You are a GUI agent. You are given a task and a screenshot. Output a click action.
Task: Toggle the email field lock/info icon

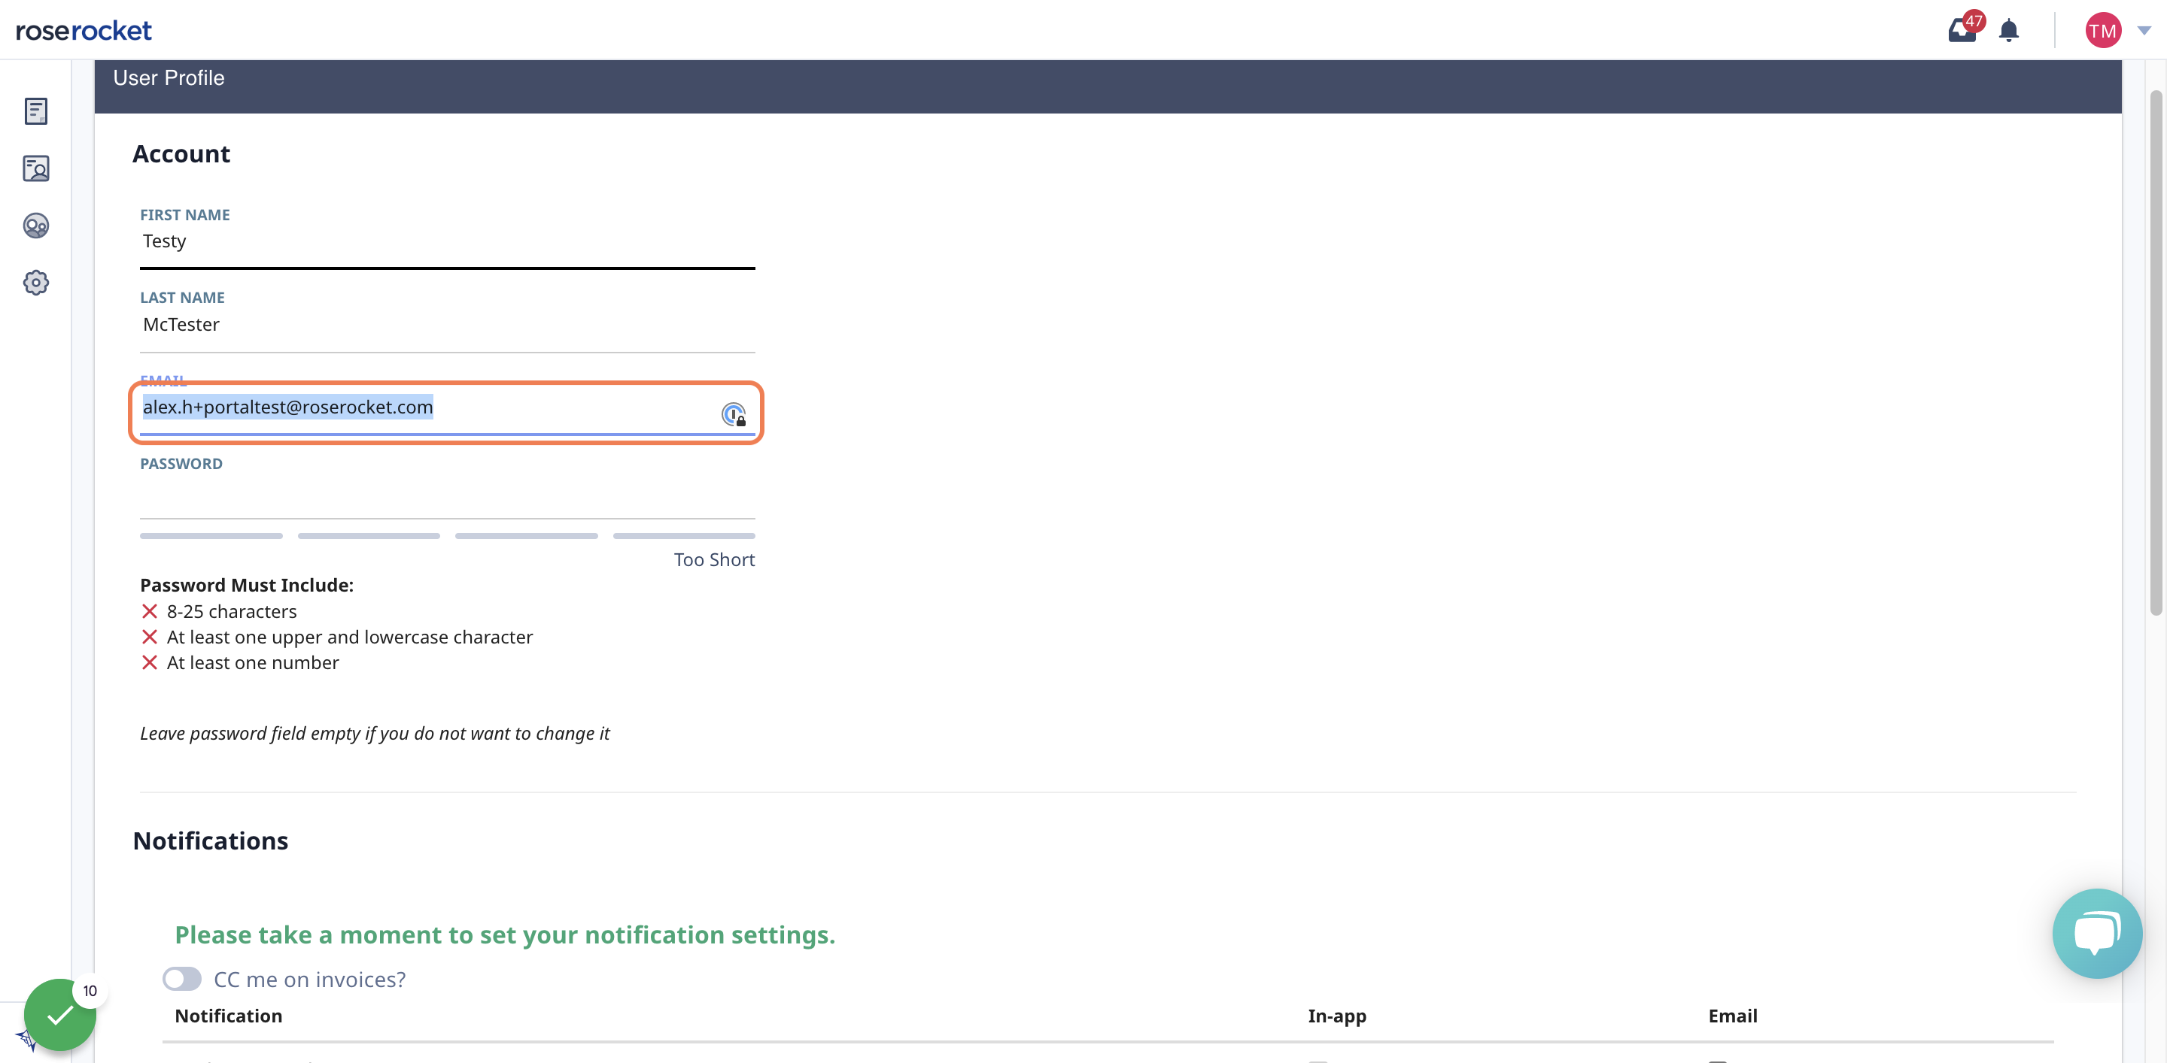pyautogui.click(x=732, y=414)
